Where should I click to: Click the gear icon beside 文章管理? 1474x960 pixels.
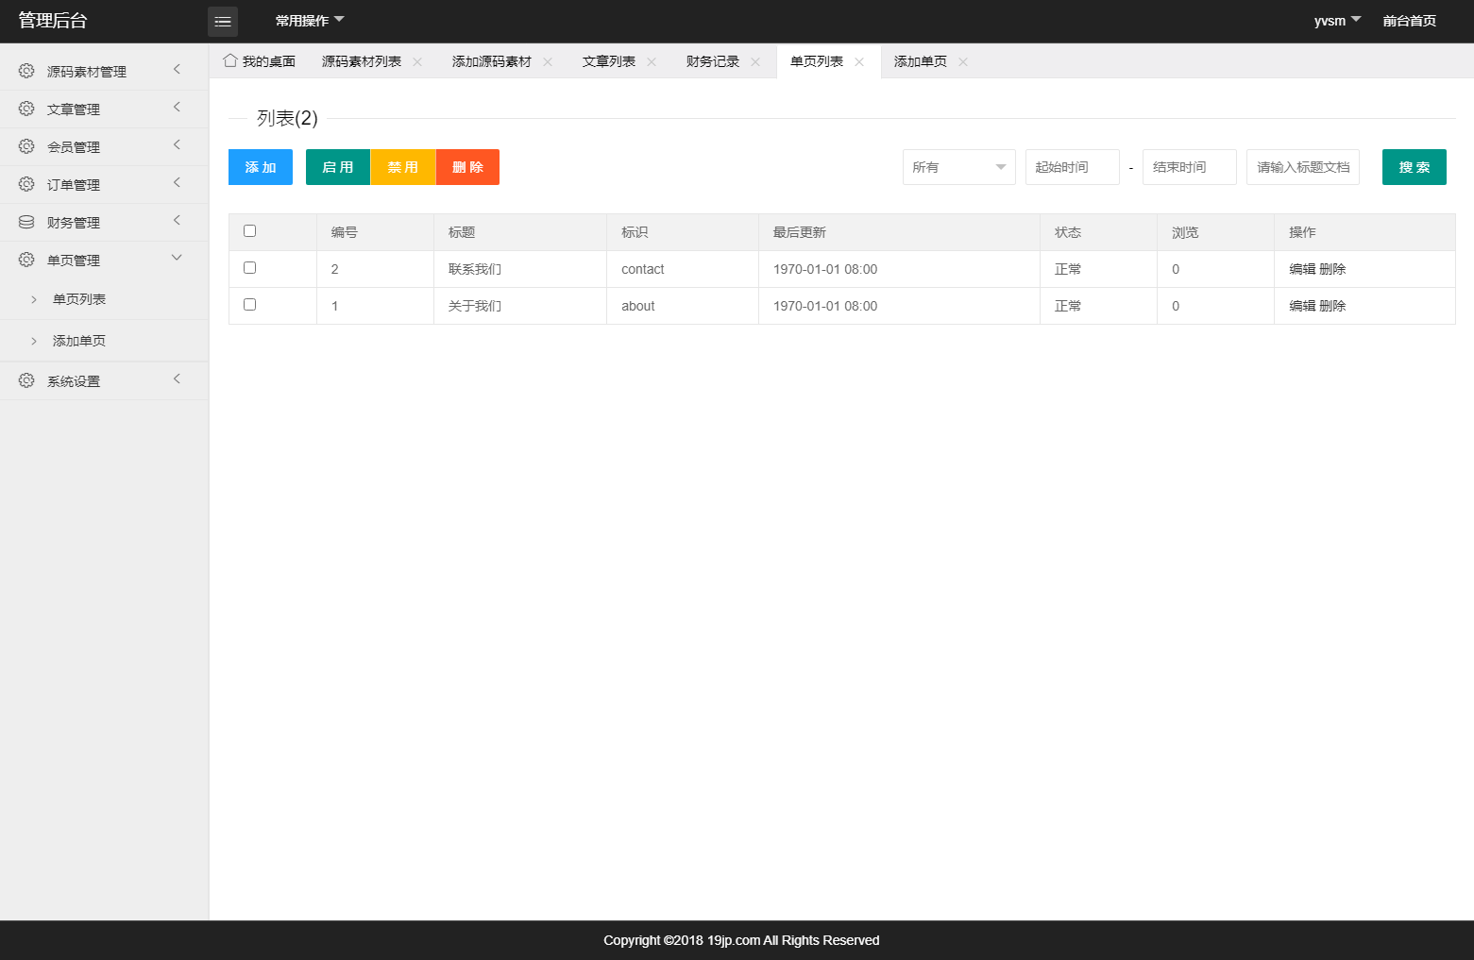coord(26,109)
